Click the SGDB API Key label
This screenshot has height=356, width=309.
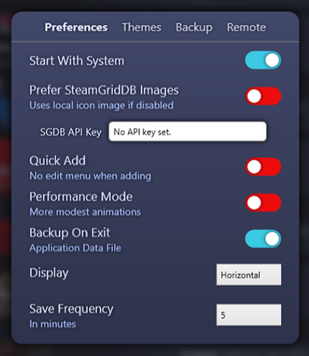coord(71,132)
